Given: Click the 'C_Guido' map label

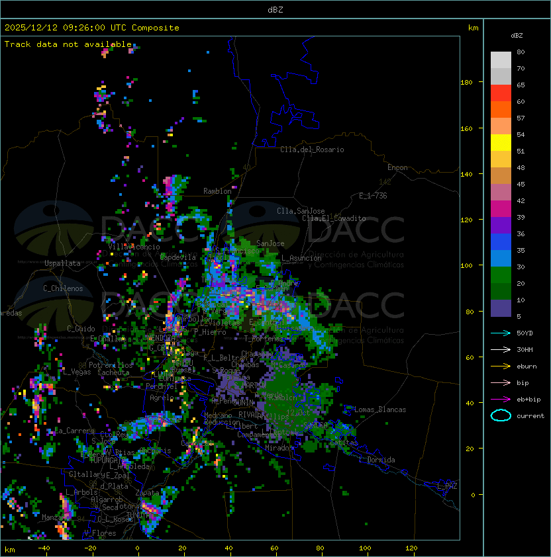Looking at the screenshot, I should coord(81,329).
